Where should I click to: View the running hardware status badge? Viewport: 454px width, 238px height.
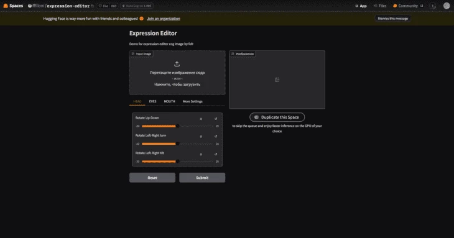[137, 6]
